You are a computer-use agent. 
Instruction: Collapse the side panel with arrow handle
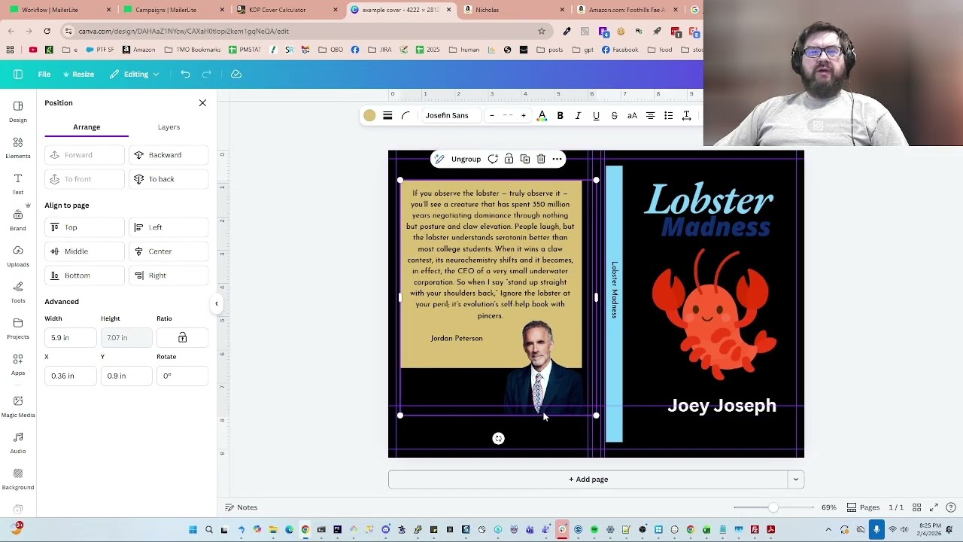click(x=217, y=304)
